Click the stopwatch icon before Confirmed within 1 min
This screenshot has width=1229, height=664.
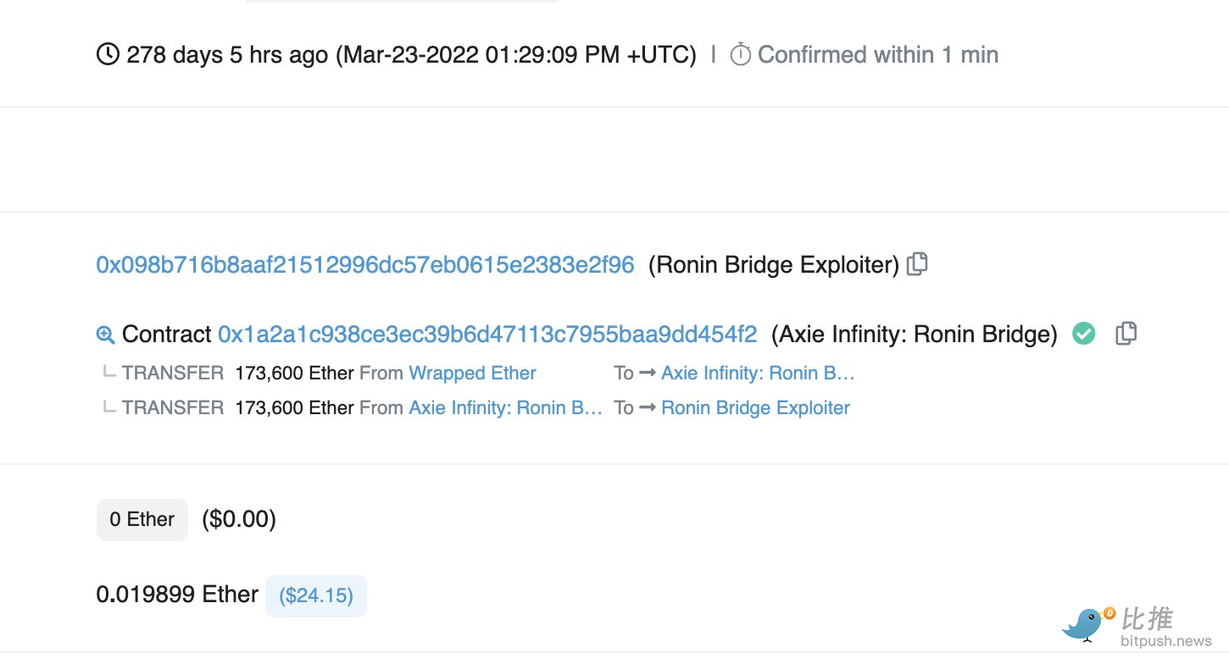(x=740, y=55)
